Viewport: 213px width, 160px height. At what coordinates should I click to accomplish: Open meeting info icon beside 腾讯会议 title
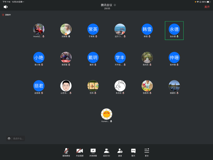[x=115, y=5]
